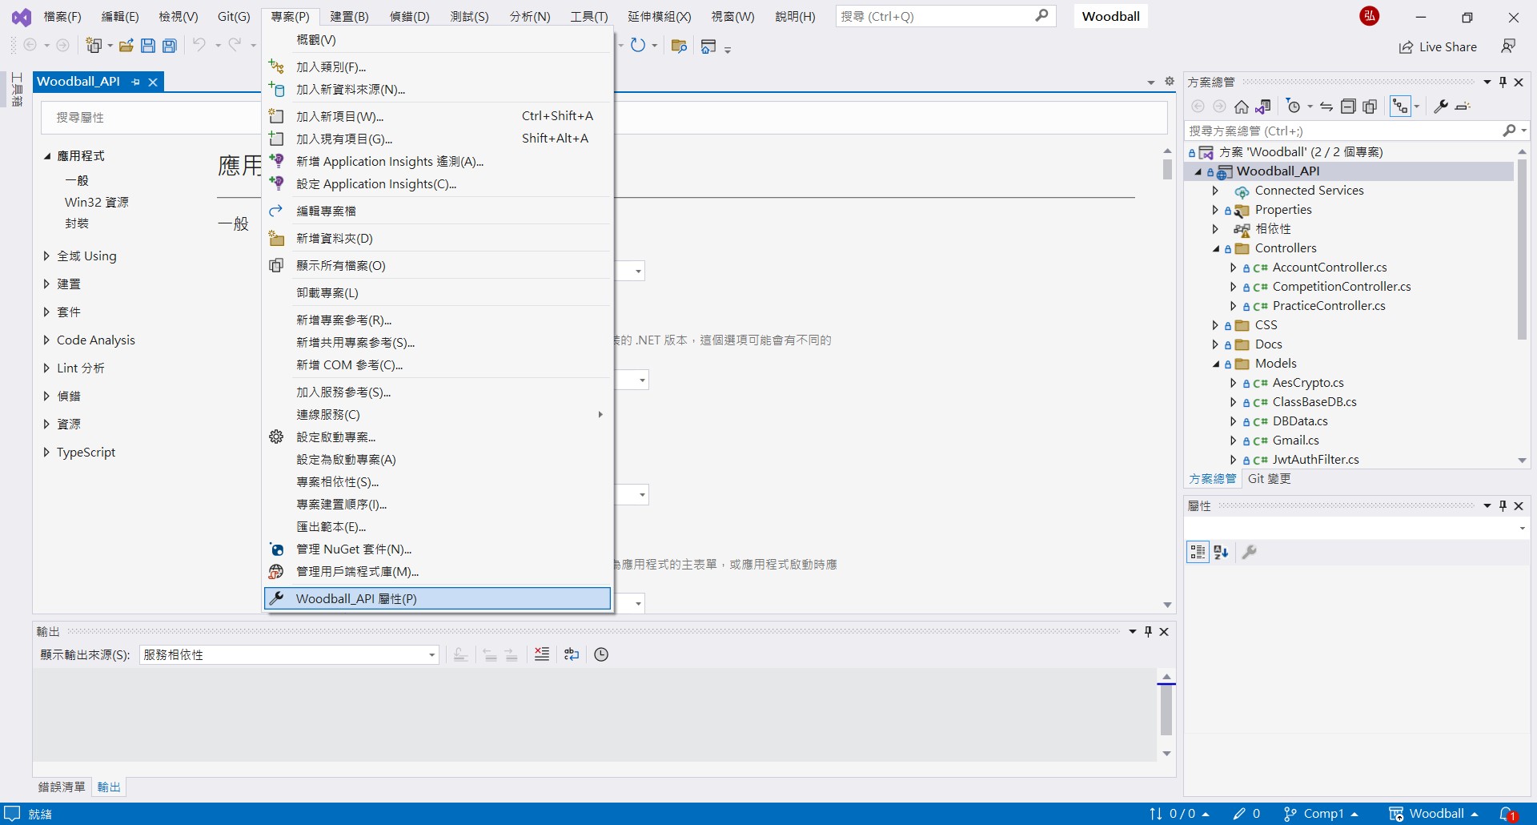Click the 搜尋方案總管 search box
The height and width of the screenshot is (825, 1537).
[1356, 131]
